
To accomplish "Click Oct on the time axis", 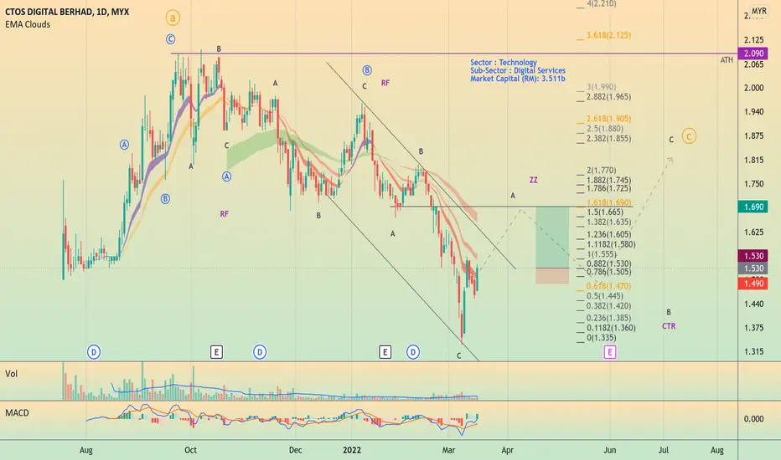I will click(x=190, y=450).
